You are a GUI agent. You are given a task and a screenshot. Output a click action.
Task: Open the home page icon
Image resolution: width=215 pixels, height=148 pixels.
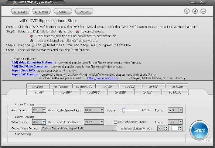pyautogui.click(x=195, y=11)
